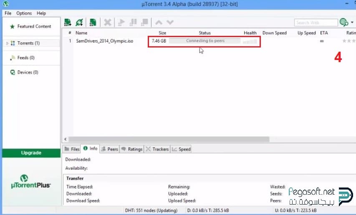Click the Create New Torrent icon

93,22
